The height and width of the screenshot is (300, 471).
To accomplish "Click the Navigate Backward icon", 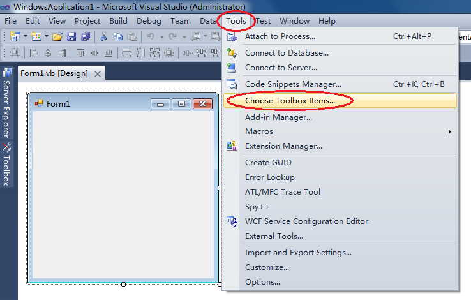I will pos(195,36).
